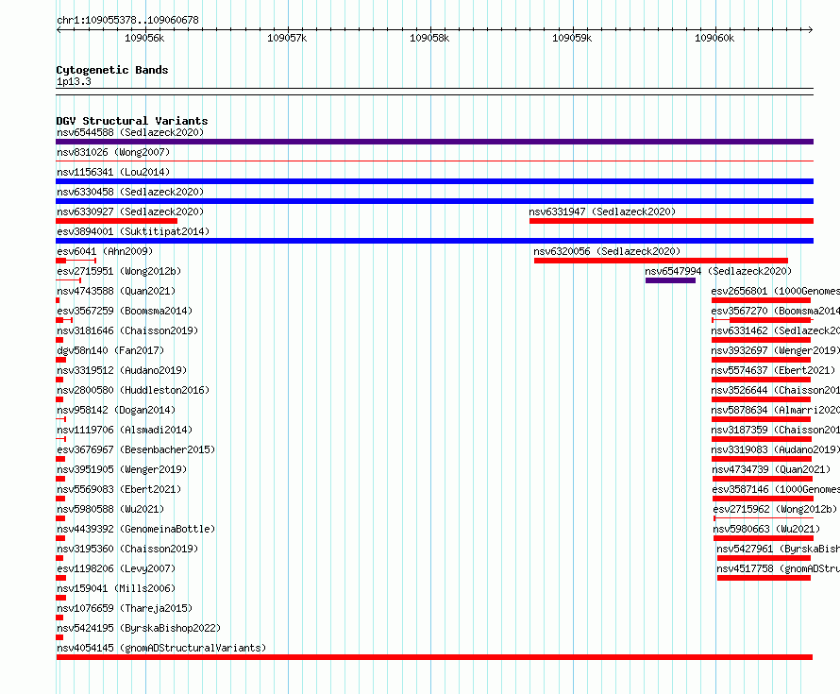The image size is (840, 694).
Task: Open the esv2656801 (1000Genomes) variant label
Action: 776,291
